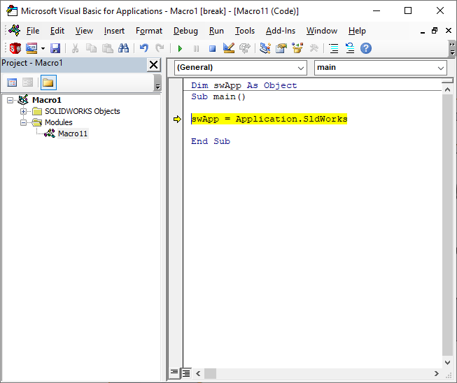Screen dimensions: 457x383
Task: Open VBA Help question mark icon
Action: pyautogui.click(x=366, y=48)
